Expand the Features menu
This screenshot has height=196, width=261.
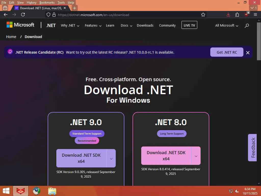click(x=93, y=26)
